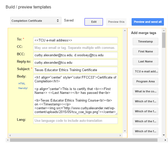Click down arrow of template form scrollbar
Viewport: 168px width, 143px height.
(125, 131)
